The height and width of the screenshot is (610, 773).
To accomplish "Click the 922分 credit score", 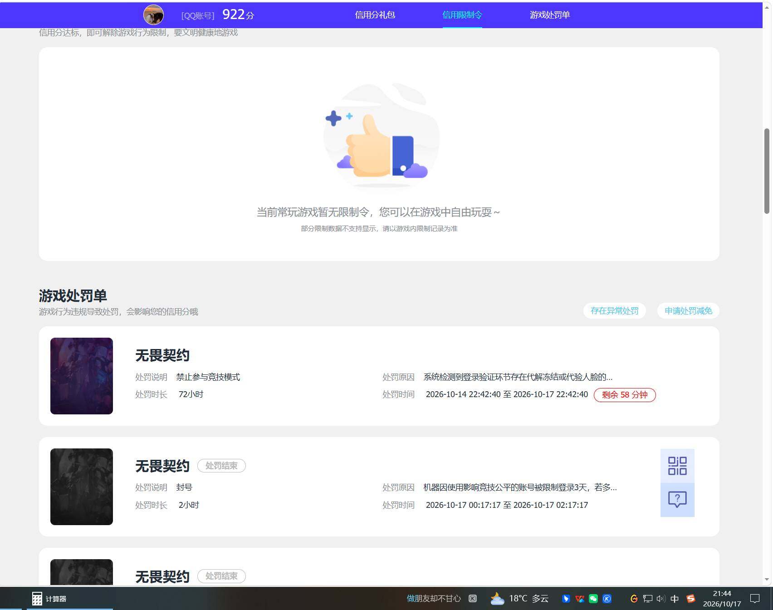I will point(238,15).
